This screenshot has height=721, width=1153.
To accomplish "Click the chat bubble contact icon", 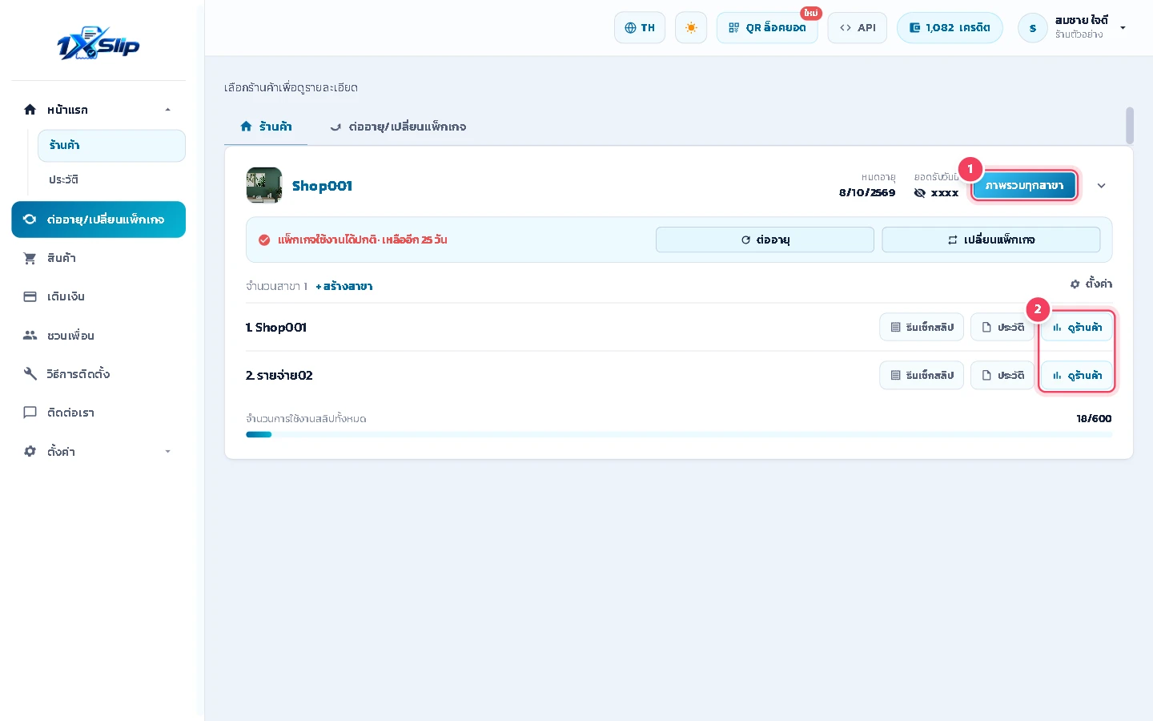I will coord(30,413).
